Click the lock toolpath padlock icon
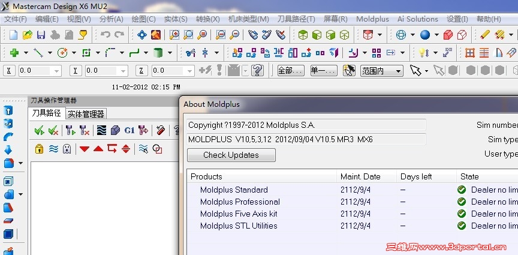The width and height of the screenshot is (518, 255). click(x=40, y=149)
